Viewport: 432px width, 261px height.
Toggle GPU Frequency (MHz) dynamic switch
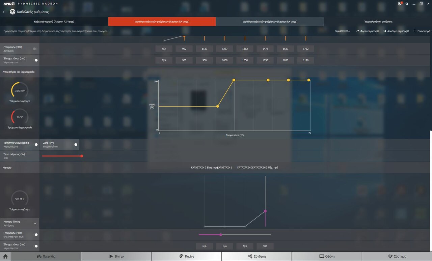tap(35, 49)
